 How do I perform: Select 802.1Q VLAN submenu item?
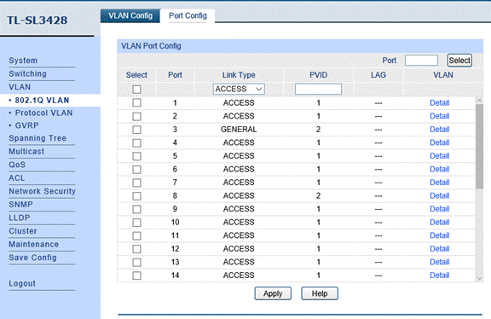(42, 101)
